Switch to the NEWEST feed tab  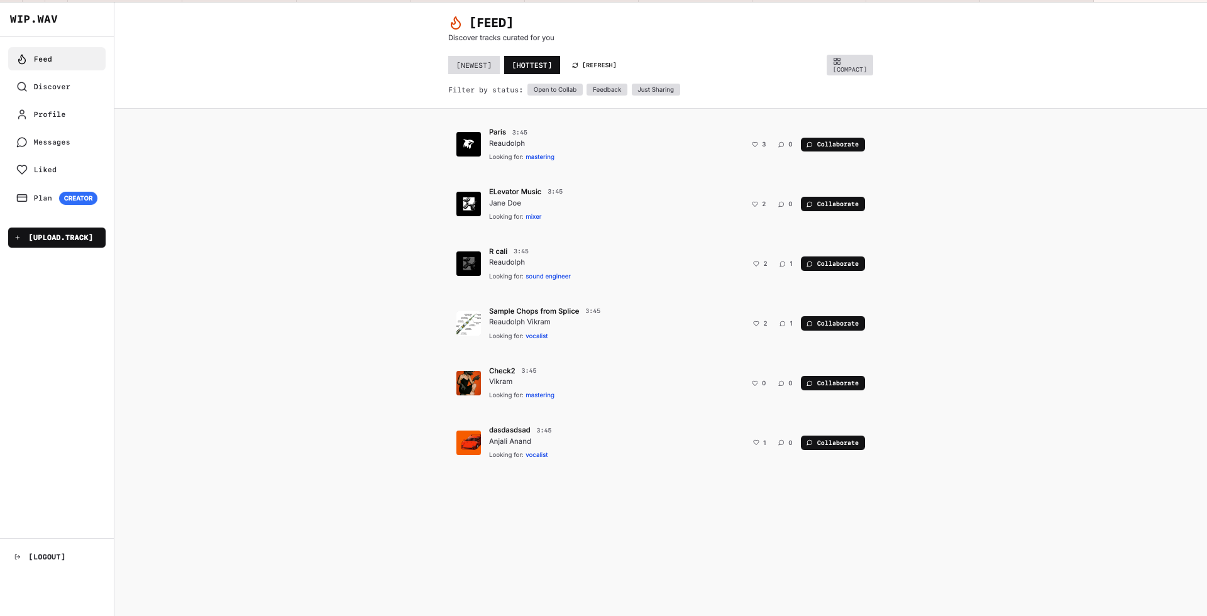tap(473, 65)
